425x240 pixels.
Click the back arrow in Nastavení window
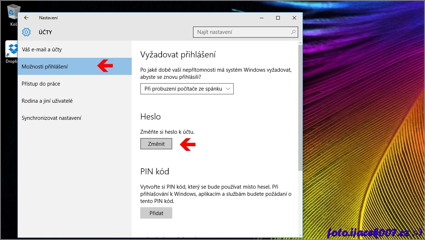[x=26, y=18]
